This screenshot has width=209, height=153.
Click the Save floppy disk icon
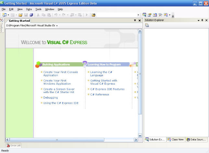point(26,15)
